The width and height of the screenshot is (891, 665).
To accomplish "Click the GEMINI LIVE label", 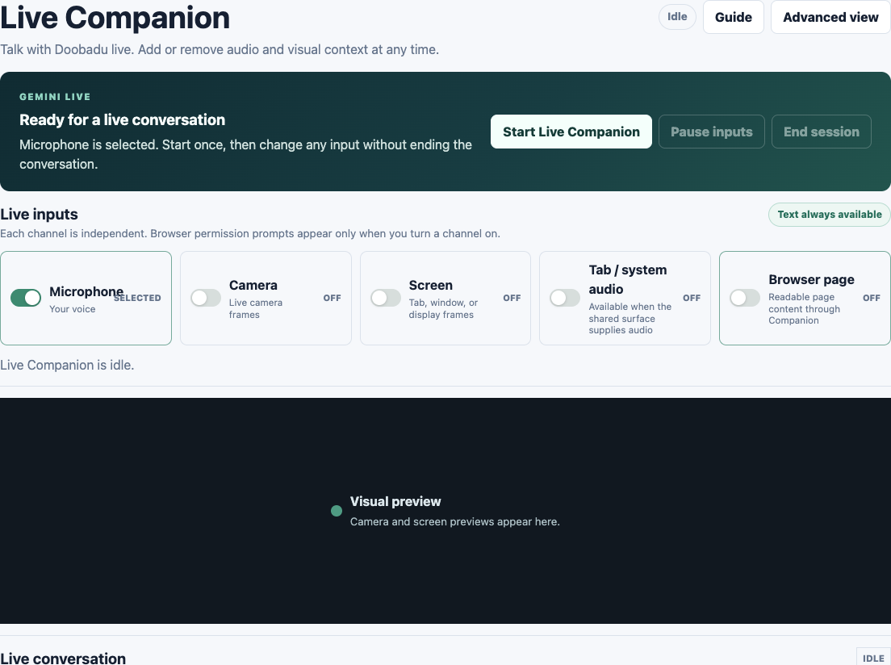I will [55, 97].
